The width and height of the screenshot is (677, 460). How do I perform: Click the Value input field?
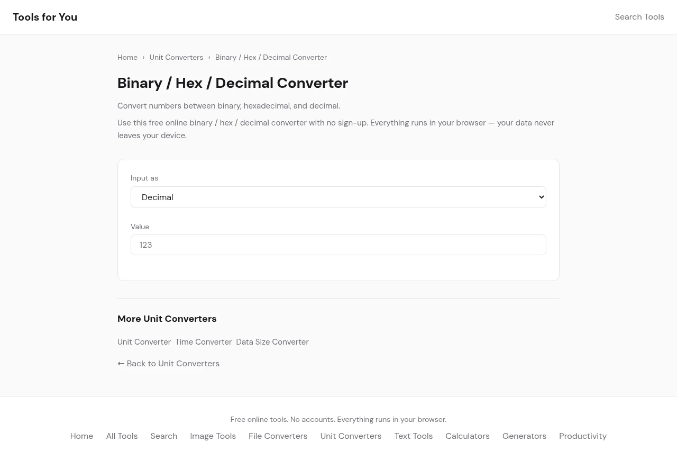(x=338, y=245)
